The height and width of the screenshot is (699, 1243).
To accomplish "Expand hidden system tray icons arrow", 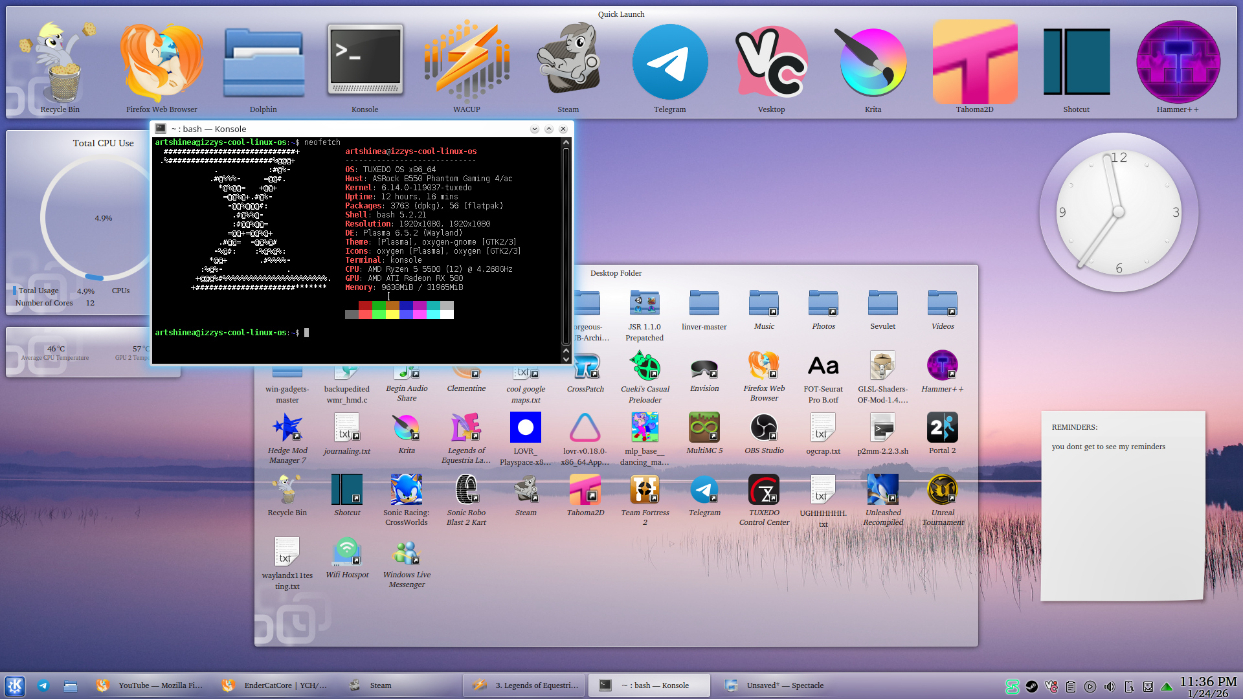I will point(1167,687).
